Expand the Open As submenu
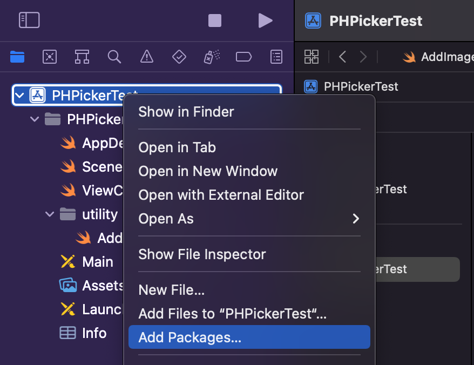This screenshot has width=474, height=365. point(249,219)
